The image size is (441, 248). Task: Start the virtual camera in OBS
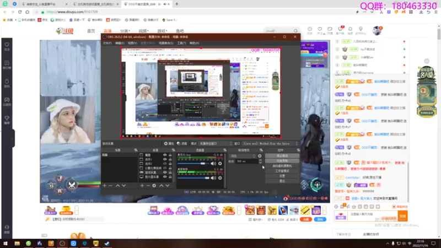[282, 166]
